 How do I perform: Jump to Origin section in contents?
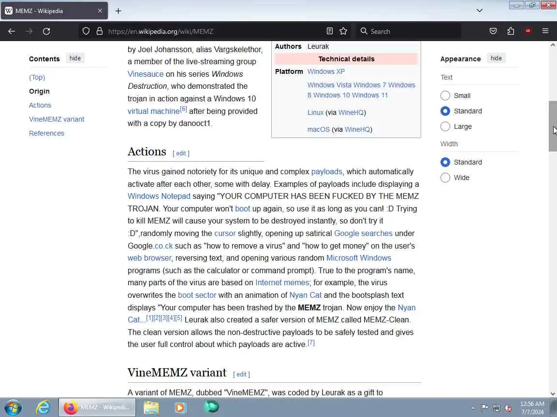pyautogui.click(x=40, y=91)
